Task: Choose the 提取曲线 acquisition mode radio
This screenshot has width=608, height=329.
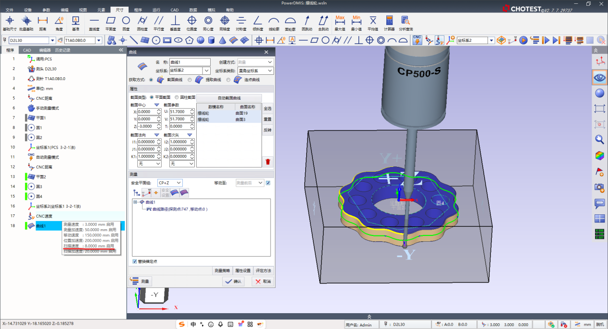Action: [x=190, y=80]
